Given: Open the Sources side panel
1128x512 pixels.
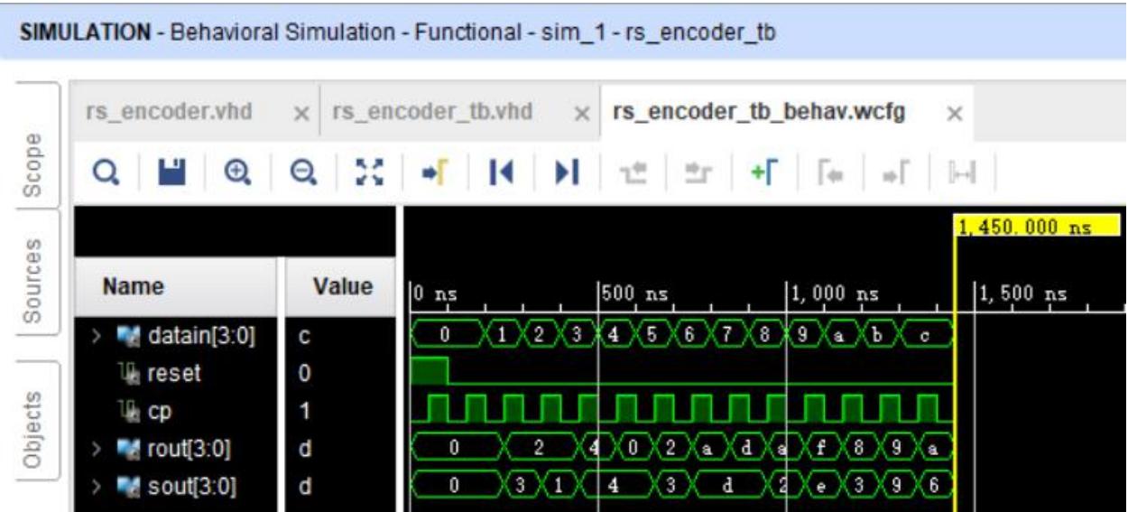Looking at the screenshot, I should tap(32, 281).
